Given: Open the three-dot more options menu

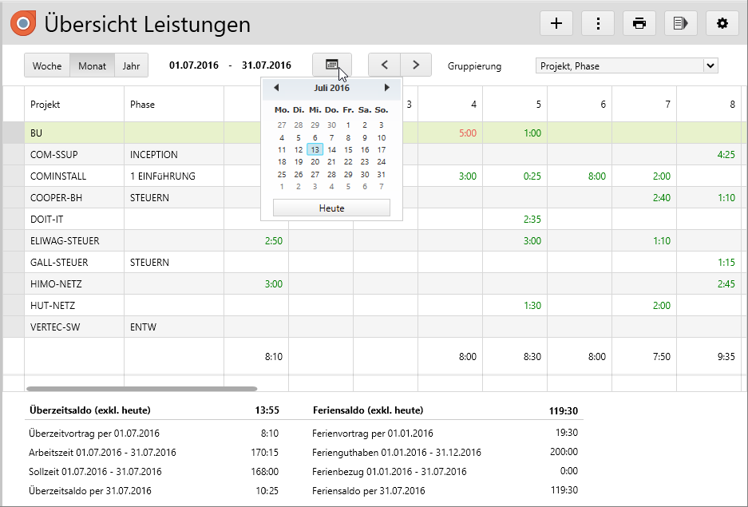Looking at the screenshot, I should [598, 23].
